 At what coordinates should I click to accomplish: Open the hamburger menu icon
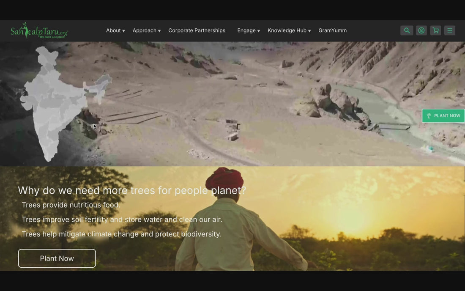tap(450, 30)
